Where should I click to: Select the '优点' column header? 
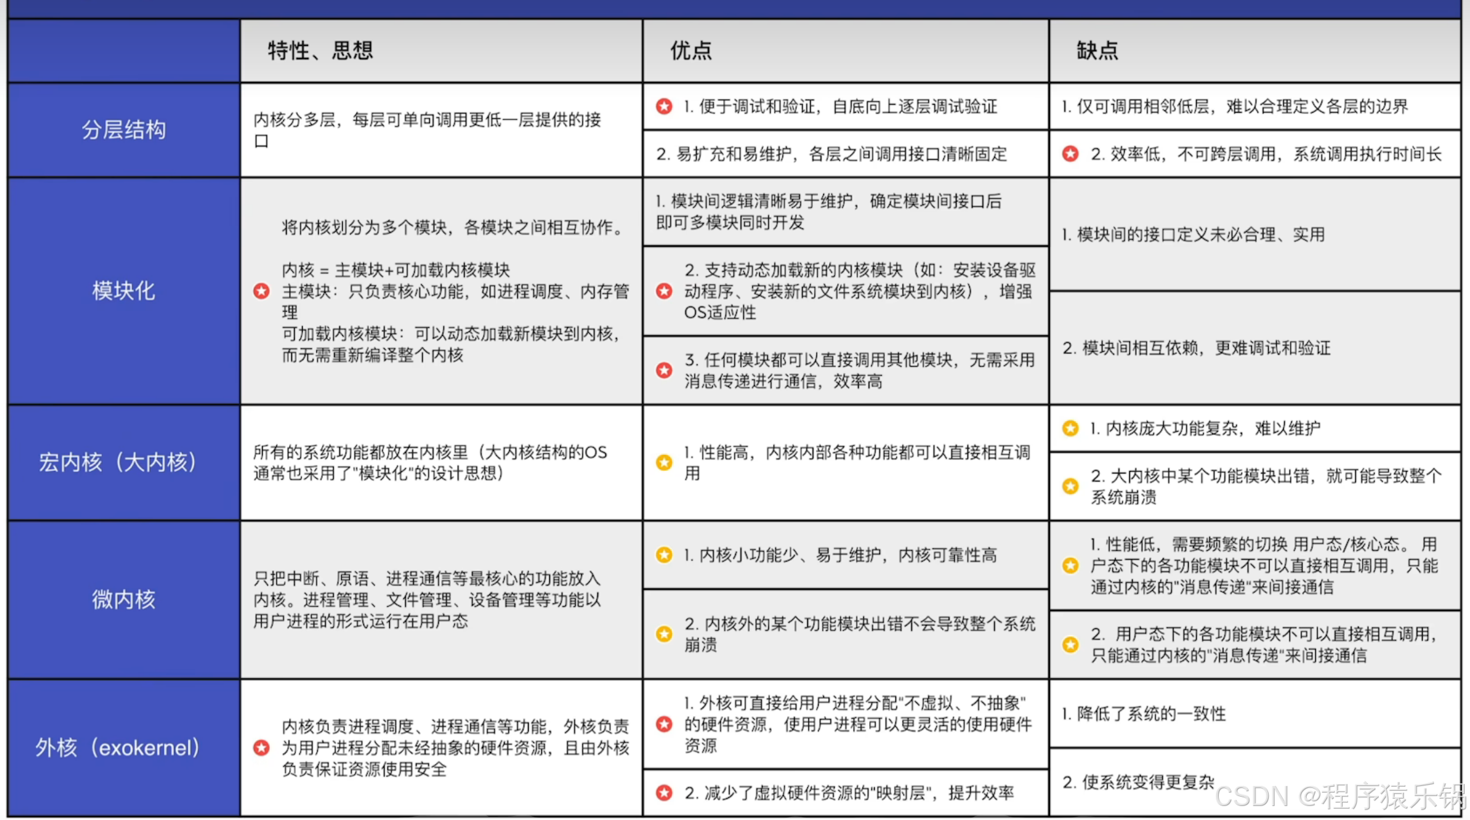pyautogui.click(x=845, y=51)
